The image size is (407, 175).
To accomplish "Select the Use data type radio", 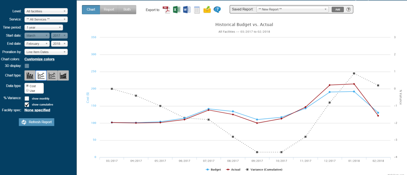I will [27, 91].
